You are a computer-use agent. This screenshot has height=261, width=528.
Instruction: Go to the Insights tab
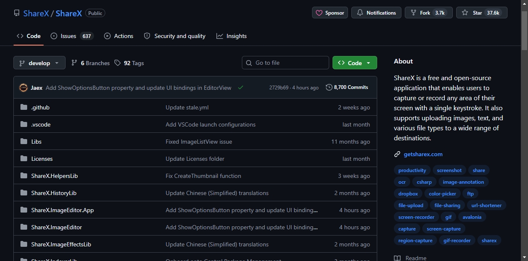click(x=231, y=36)
